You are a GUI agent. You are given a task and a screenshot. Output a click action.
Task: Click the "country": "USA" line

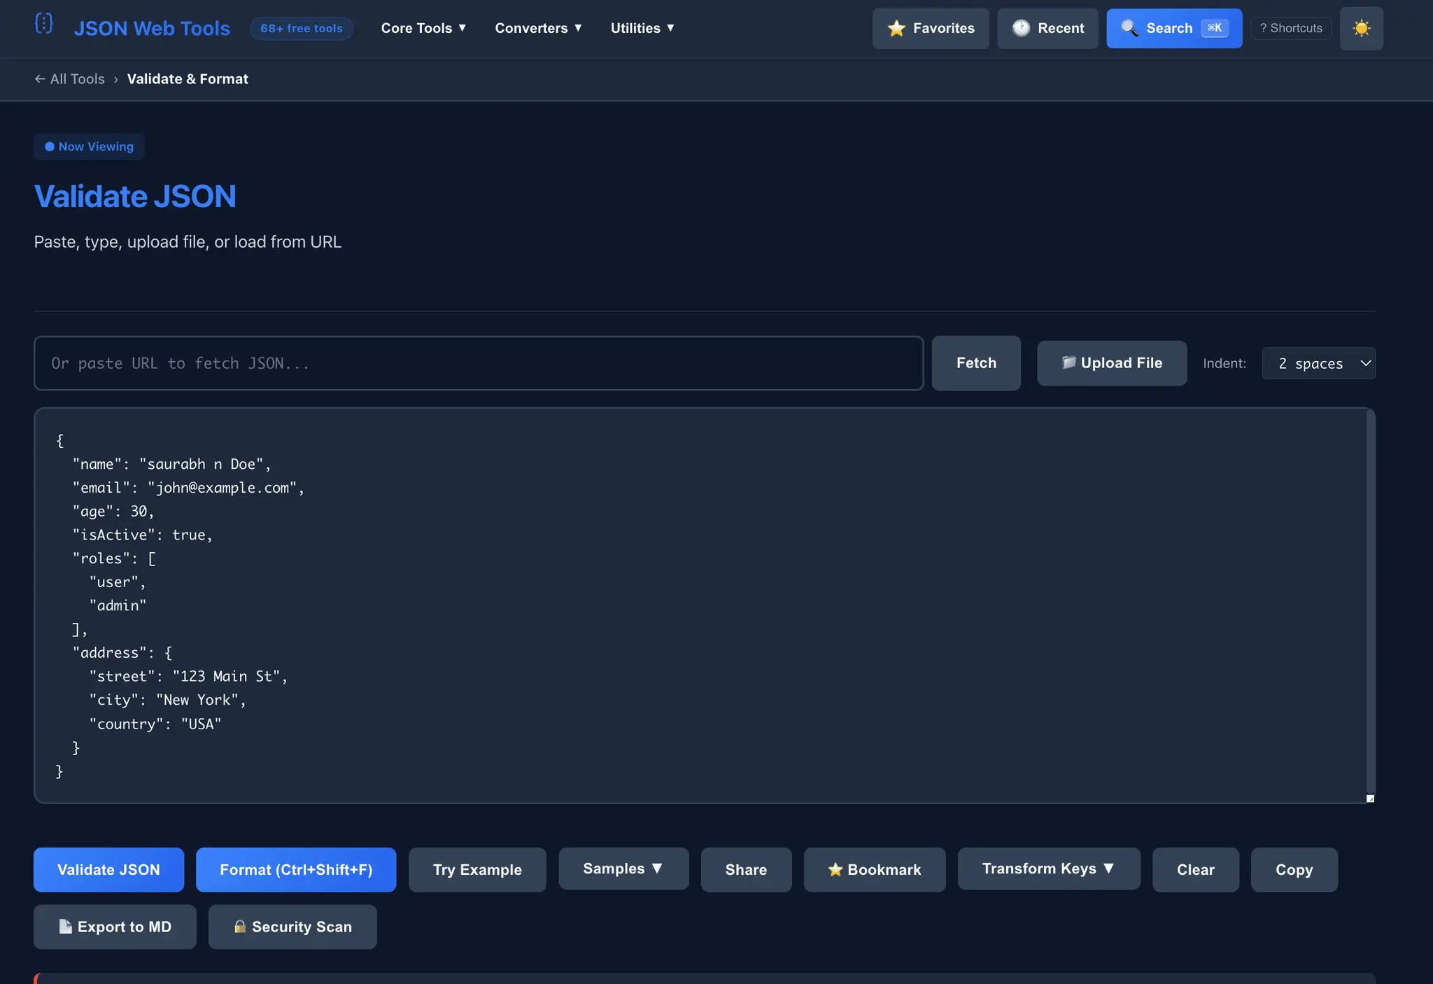(x=155, y=724)
